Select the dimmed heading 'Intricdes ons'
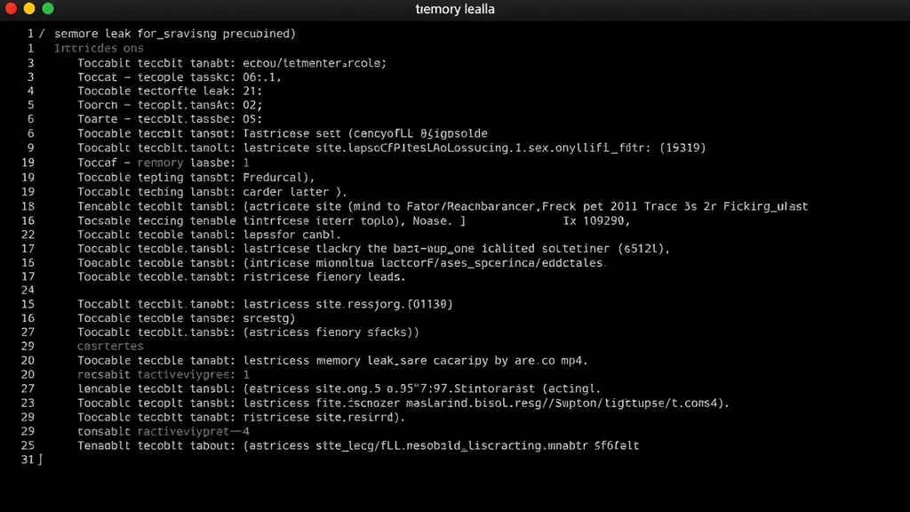910x512 pixels. coord(99,48)
